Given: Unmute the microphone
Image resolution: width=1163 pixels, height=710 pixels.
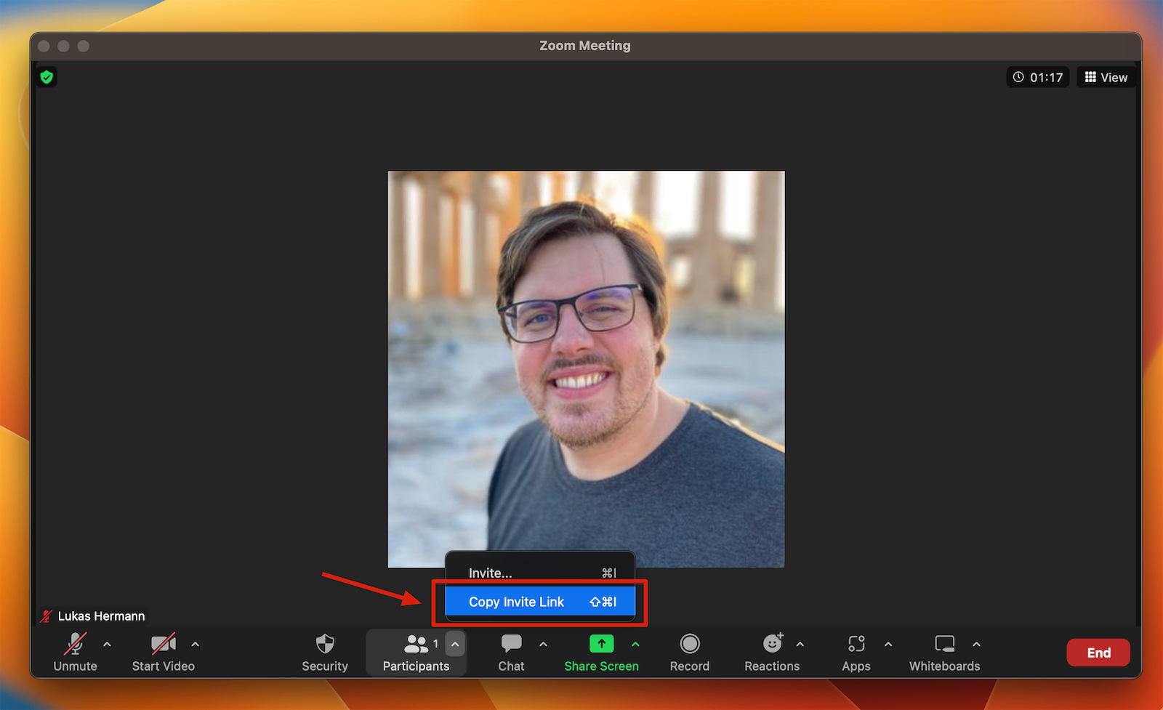Looking at the screenshot, I should tap(75, 652).
